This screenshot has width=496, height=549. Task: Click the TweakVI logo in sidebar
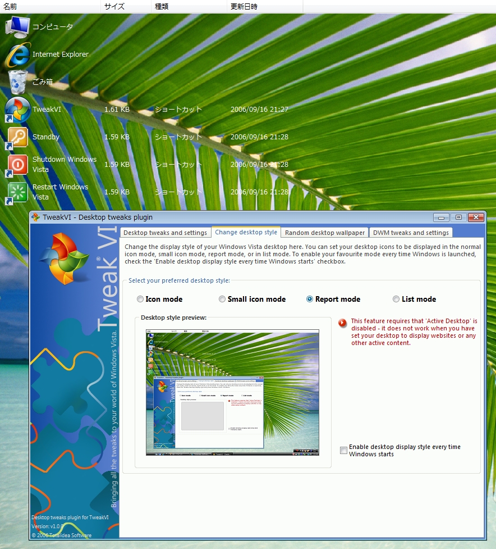pos(65,258)
